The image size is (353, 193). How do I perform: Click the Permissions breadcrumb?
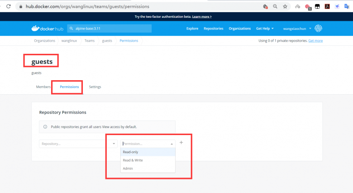(129, 41)
